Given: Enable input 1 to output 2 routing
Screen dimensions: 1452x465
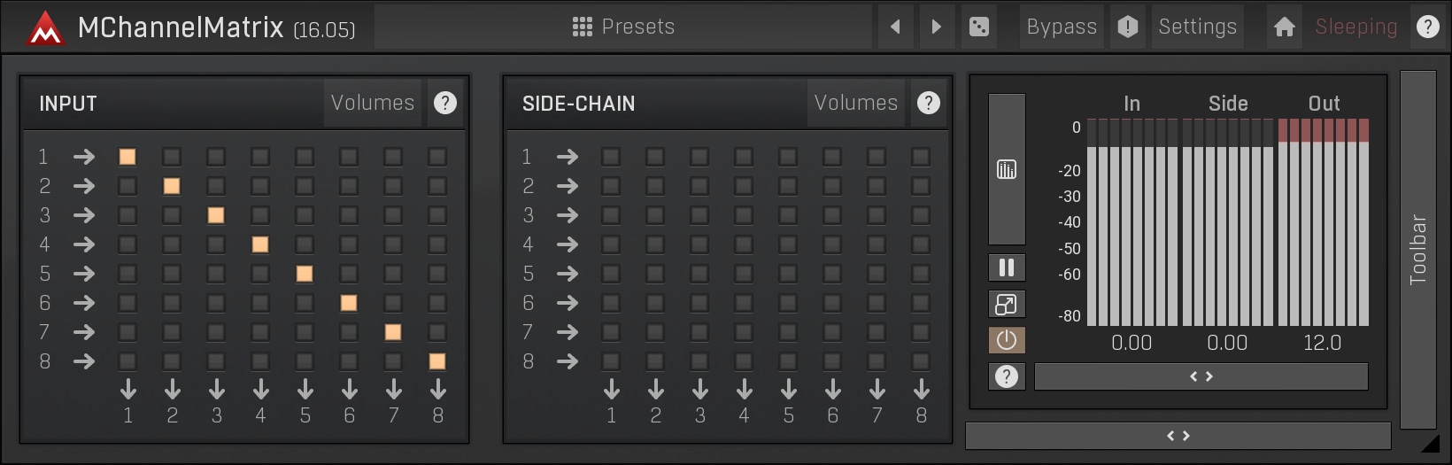Looking at the screenshot, I should click(172, 157).
